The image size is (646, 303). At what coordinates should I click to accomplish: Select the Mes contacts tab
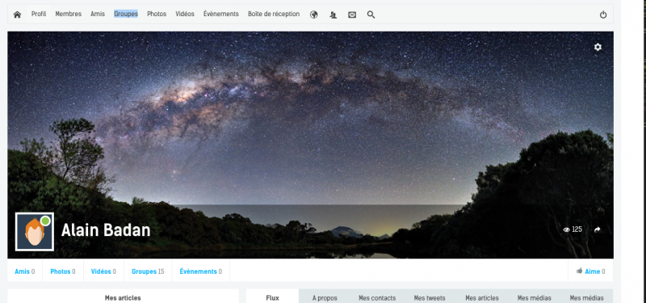(377, 297)
